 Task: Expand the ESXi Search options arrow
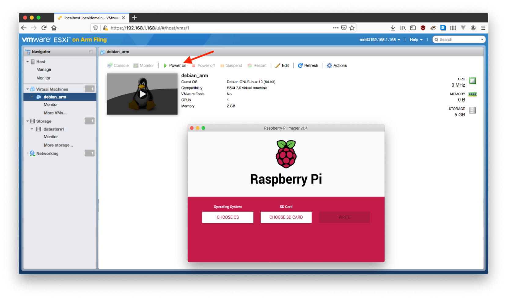[482, 39]
